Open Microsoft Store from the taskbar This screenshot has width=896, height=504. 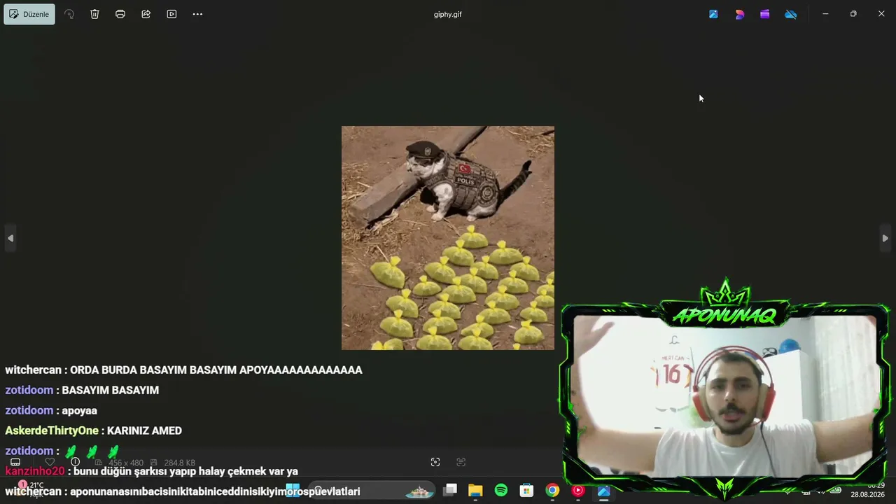(x=526, y=490)
